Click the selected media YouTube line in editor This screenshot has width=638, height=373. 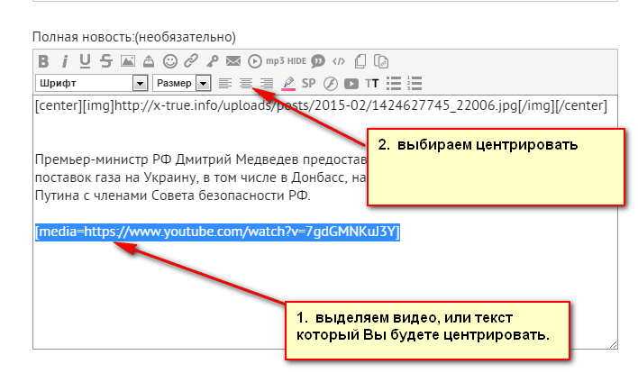(217, 232)
